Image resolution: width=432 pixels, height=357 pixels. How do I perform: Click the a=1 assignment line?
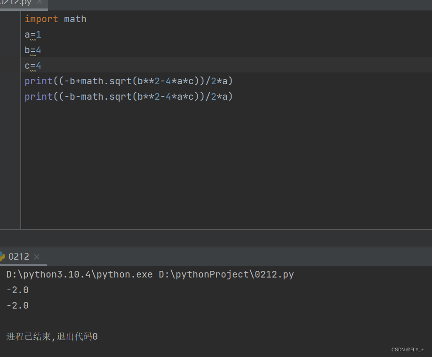[32, 34]
